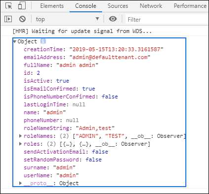Focus the Filter input field
The height and width of the screenshot is (194, 209).
[167, 20]
